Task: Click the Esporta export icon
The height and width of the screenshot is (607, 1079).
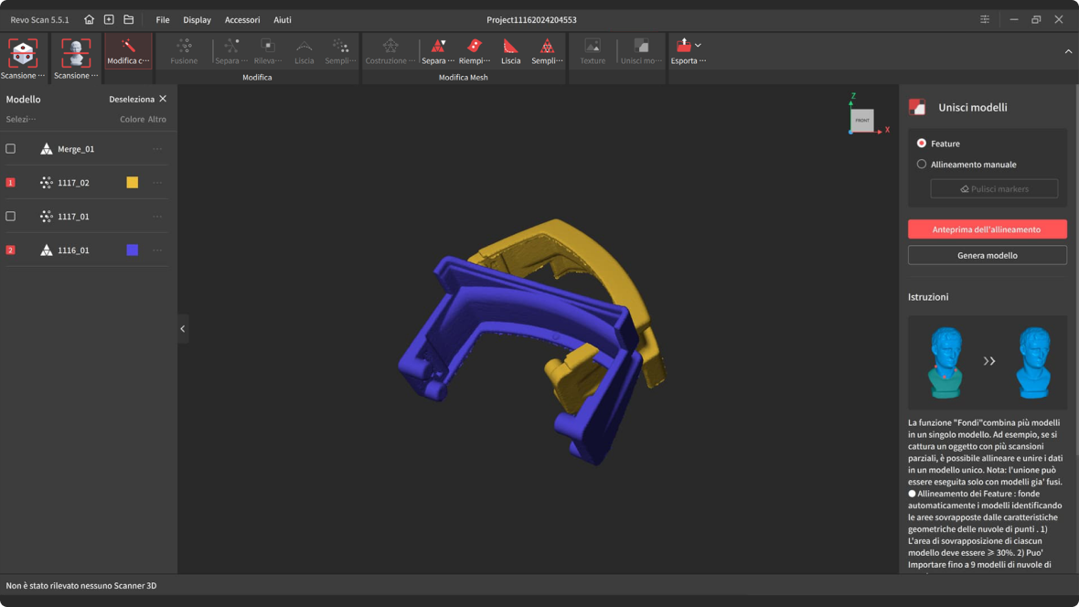Action: click(x=683, y=46)
